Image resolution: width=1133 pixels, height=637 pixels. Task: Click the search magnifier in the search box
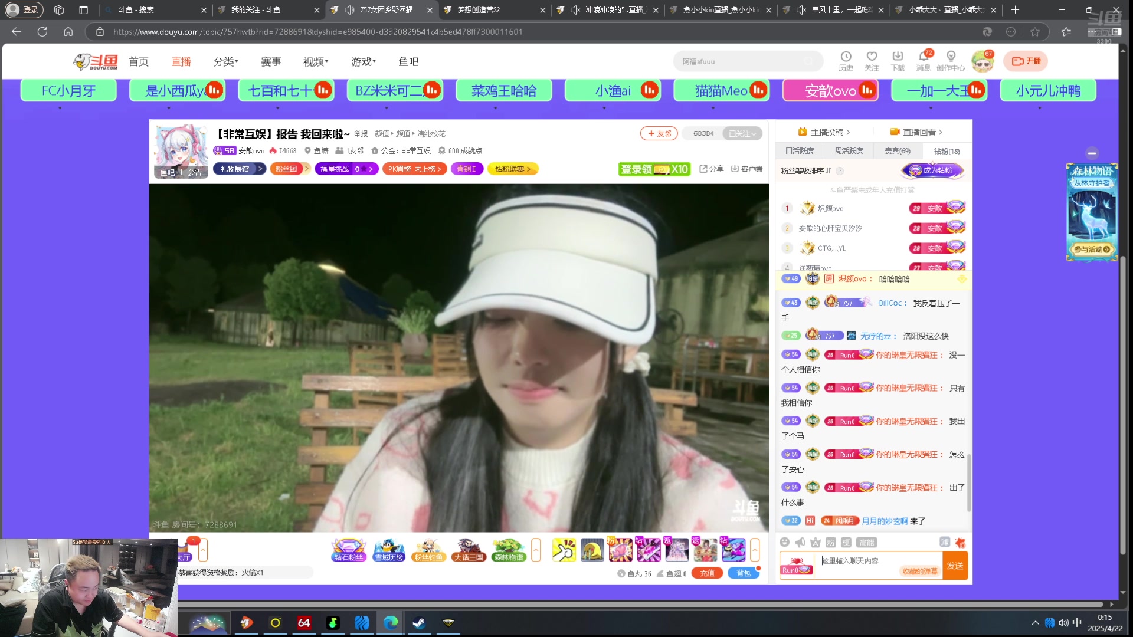(x=808, y=61)
